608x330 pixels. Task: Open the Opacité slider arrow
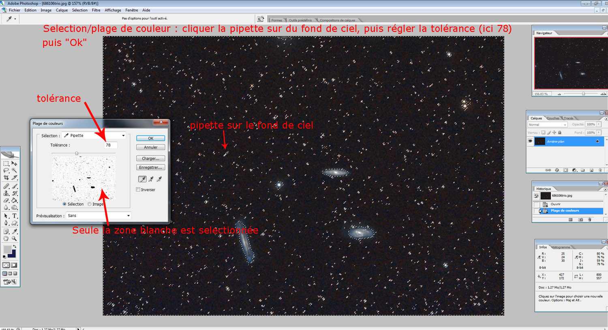(599, 124)
